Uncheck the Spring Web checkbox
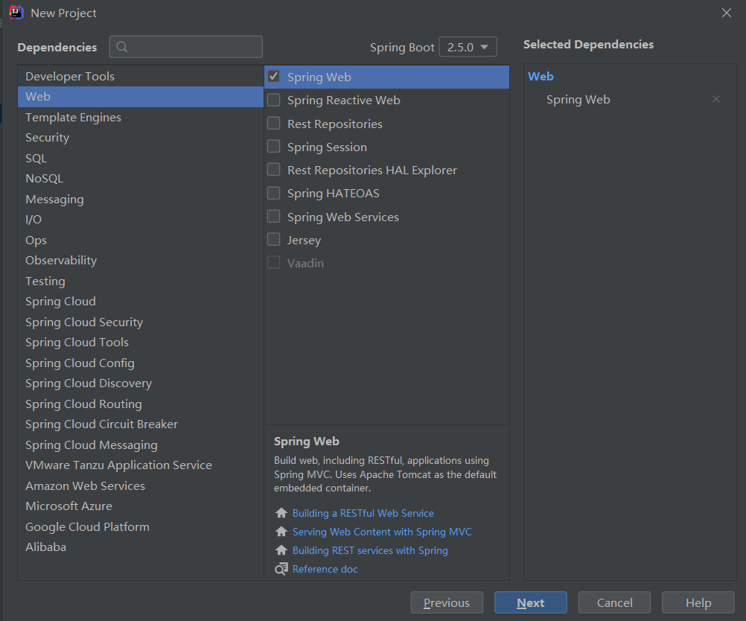The image size is (746, 621). pos(274,77)
